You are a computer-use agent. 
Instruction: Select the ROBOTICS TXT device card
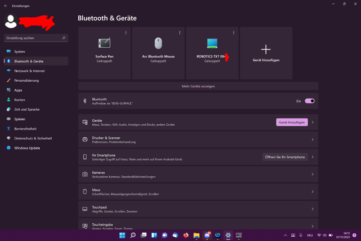pyautogui.click(x=212, y=53)
